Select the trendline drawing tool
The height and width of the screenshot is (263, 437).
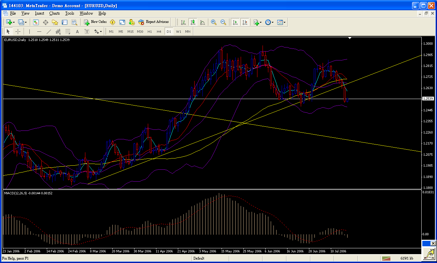pos(48,32)
